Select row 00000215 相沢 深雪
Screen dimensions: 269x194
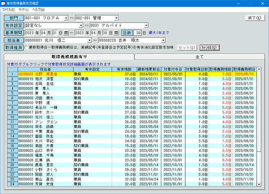click(132, 79)
